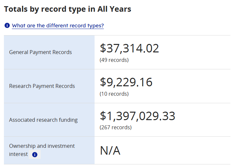Viewport: 233px width, 167px height.
Task: Click the N/A value
Action: tap(110, 151)
